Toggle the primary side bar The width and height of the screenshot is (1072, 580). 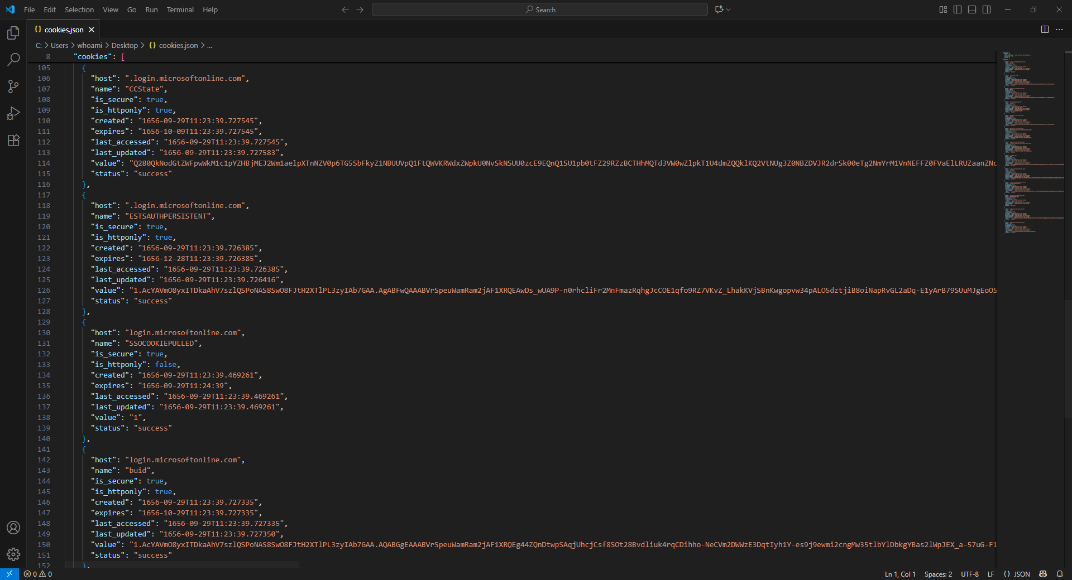click(958, 9)
